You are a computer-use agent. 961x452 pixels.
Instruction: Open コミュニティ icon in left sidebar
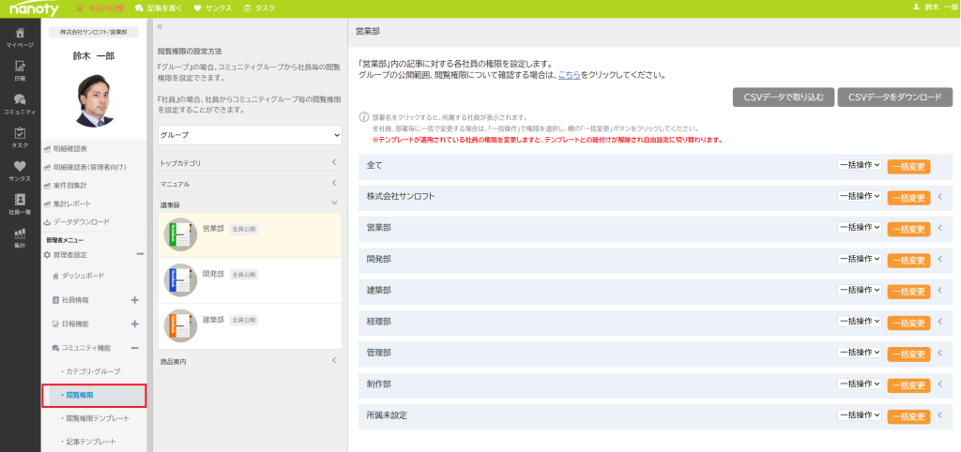tap(20, 103)
